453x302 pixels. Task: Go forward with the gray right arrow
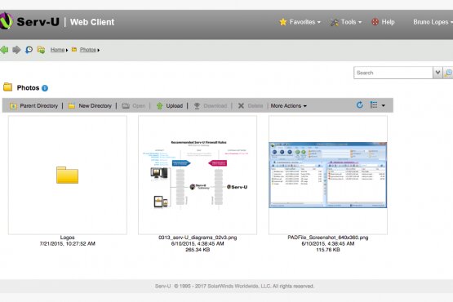(16, 50)
